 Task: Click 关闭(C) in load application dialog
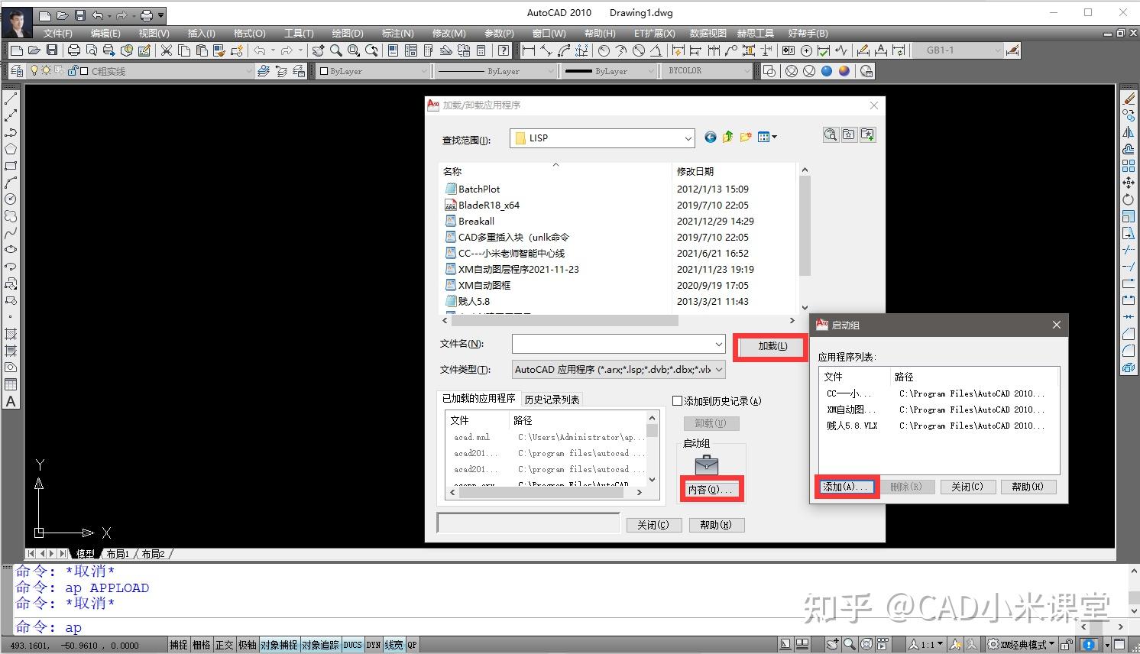pyautogui.click(x=653, y=525)
